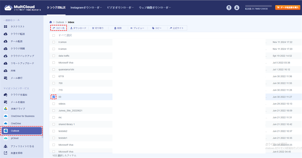Screen dimensions: 302x158
Task: Open OneDrive for Business cloud icon
Action: (6, 116)
